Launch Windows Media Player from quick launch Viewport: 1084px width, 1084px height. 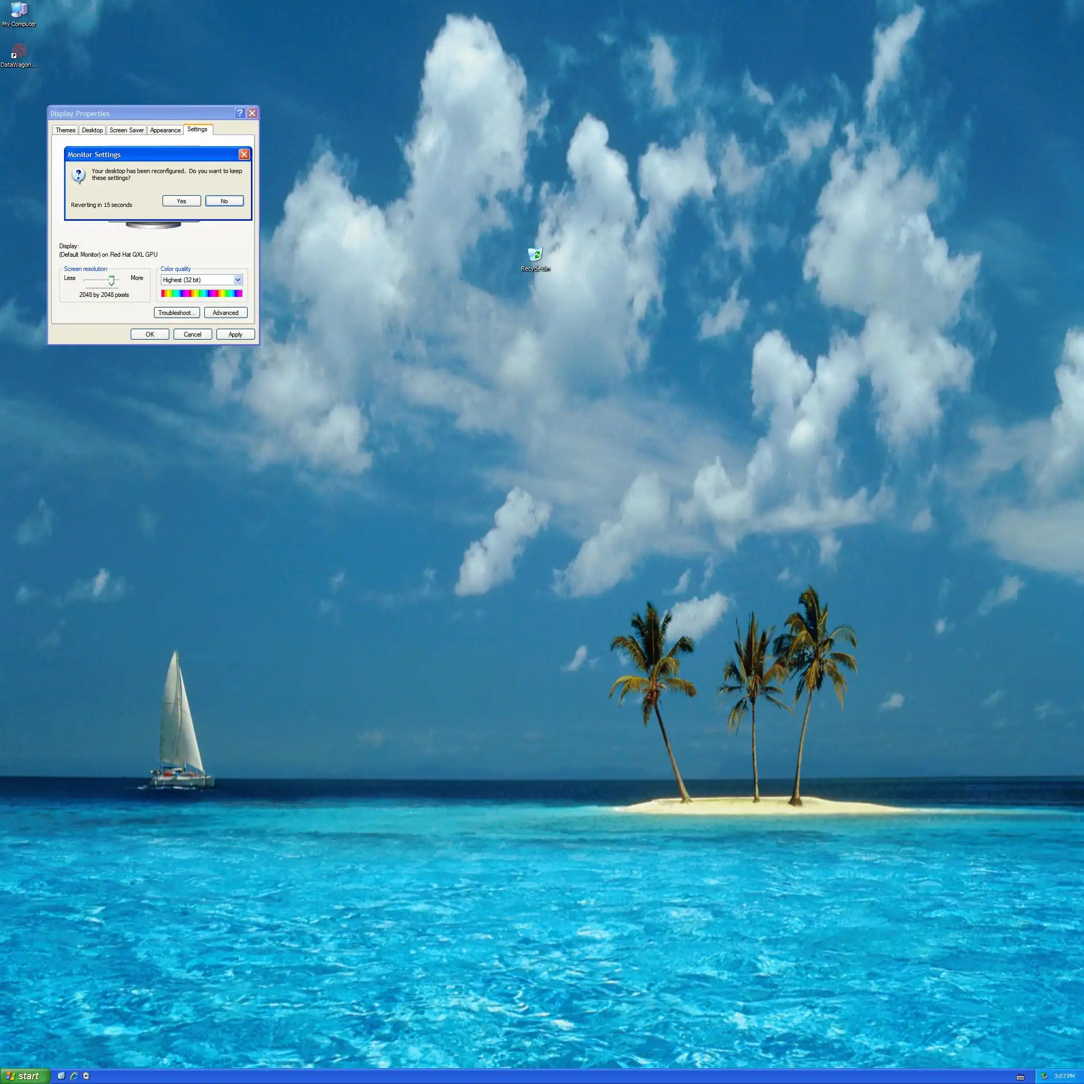click(86, 1076)
